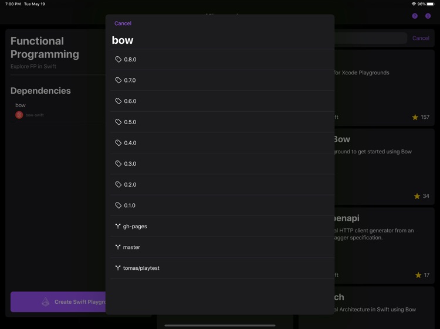Click the tag icon beside 0.2.0
Screen dimensions: 440x329
tap(118, 184)
